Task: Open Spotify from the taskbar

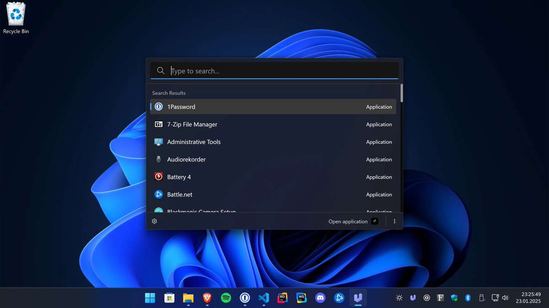Action: [226, 298]
